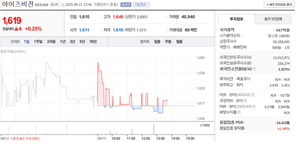This screenshot has height=142, width=296.
Task: Click the MY STOCK 추가 button
Action: coord(279,5)
